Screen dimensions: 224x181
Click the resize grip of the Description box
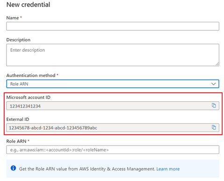[x=217, y=64]
